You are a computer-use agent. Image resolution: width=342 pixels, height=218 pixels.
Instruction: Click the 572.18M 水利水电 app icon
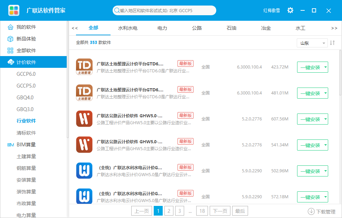tap(84, 197)
